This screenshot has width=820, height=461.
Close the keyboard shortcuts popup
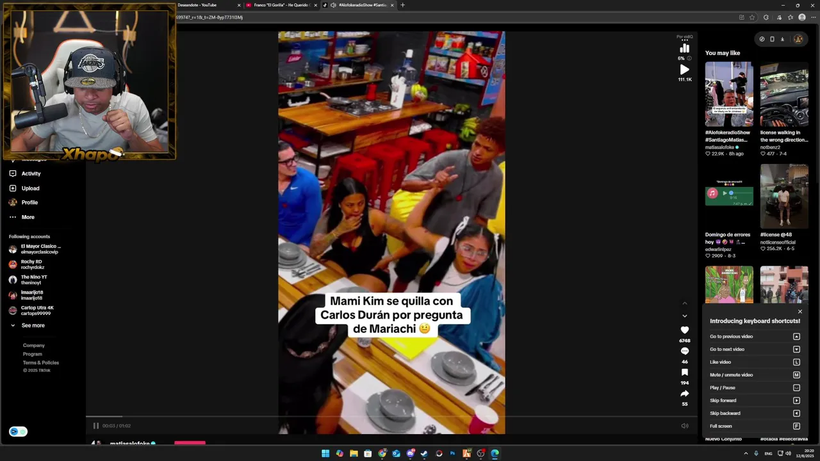(x=799, y=312)
